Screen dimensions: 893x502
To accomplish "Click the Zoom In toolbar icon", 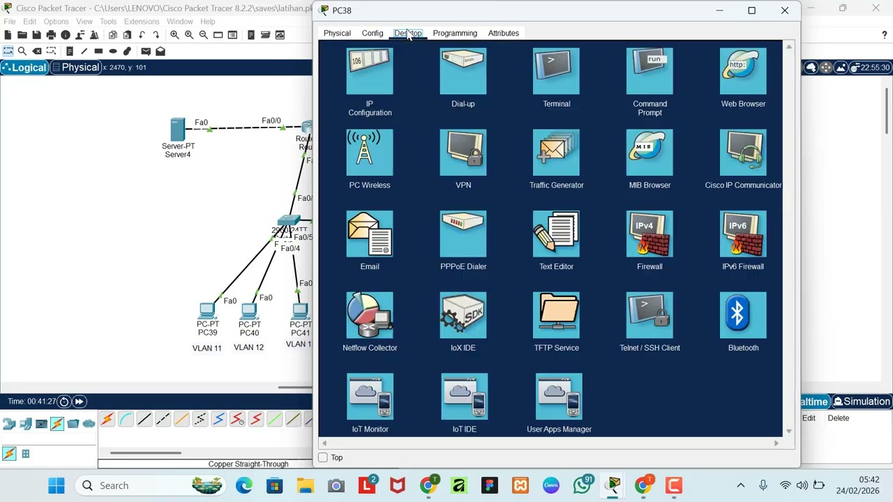I will point(174,35).
